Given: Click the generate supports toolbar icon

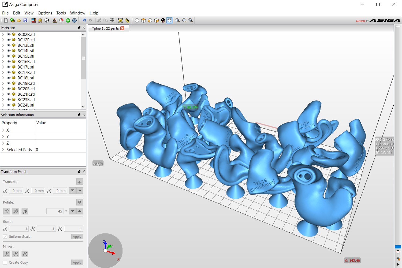Looking at the screenshot, I should [40, 20].
